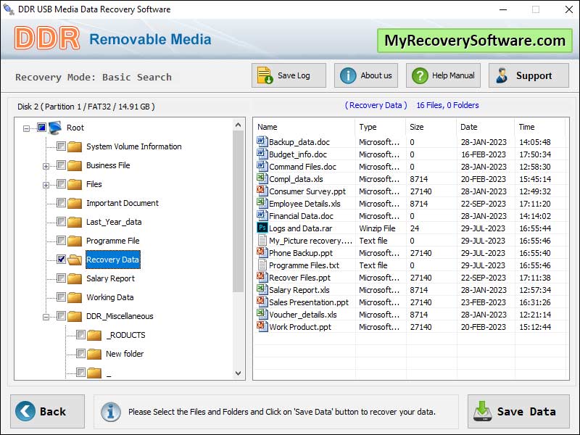This screenshot has height=435, width=580.
Task: Uncheck the Recovery Data folder
Action: pyautogui.click(x=60, y=260)
